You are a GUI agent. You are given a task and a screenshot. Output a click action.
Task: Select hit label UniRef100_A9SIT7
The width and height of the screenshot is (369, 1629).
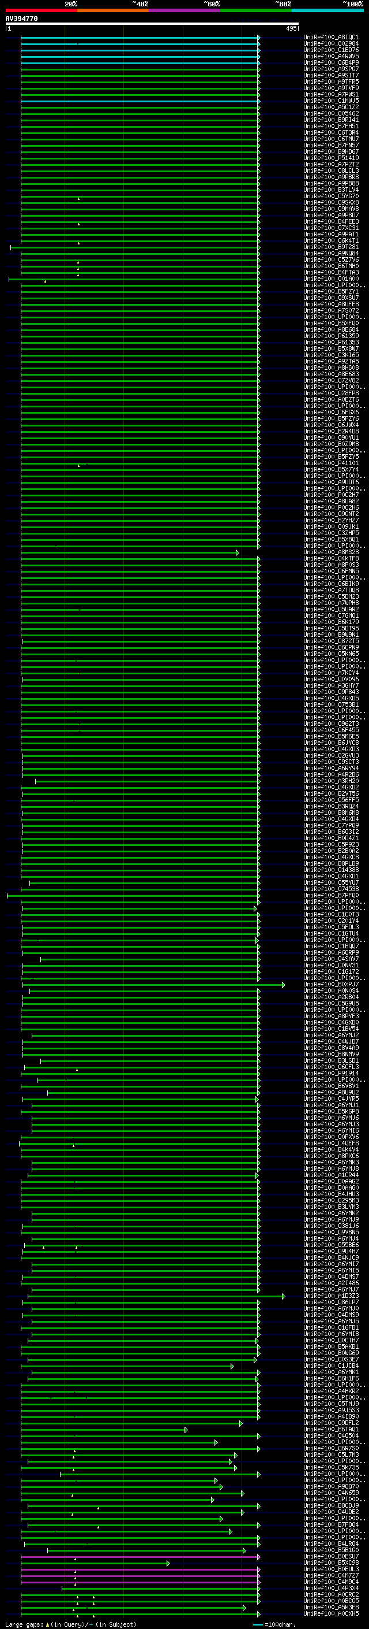(331, 75)
